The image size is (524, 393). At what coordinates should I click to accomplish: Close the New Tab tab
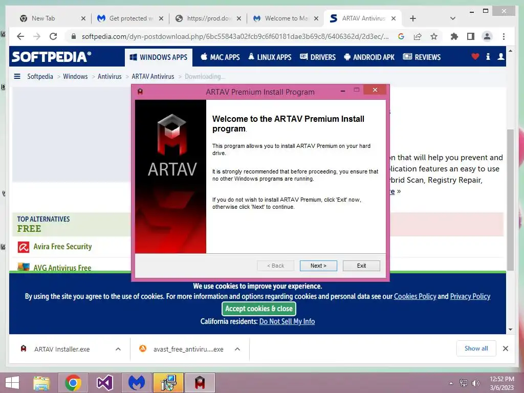[x=83, y=18]
